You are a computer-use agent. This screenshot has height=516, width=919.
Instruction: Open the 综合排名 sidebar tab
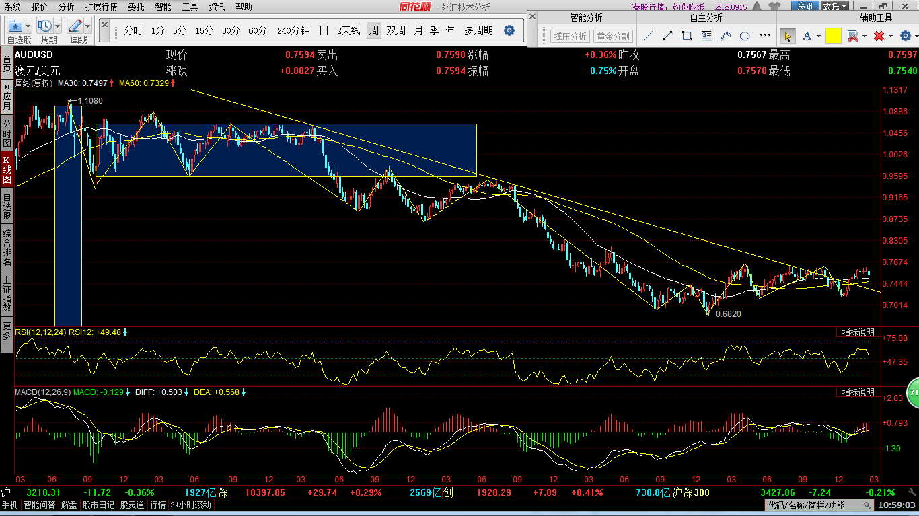pyautogui.click(x=7, y=248)
